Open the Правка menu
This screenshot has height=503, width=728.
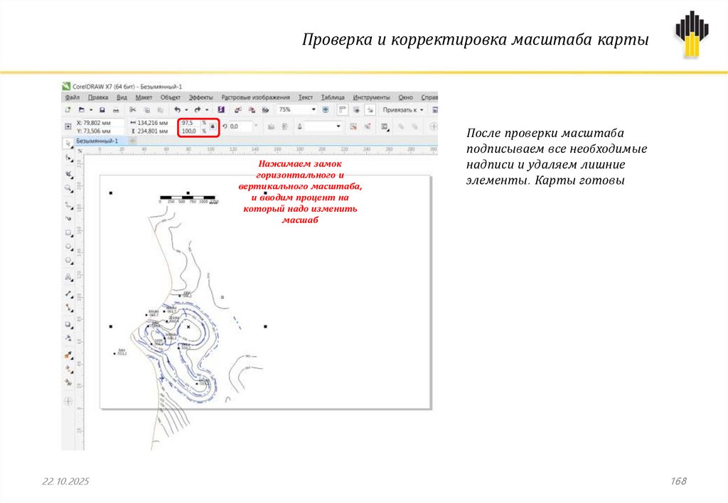point(98,97)
